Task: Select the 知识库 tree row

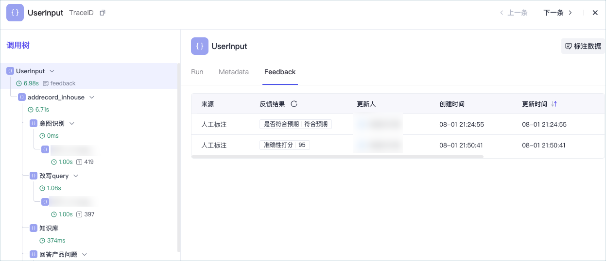Action: pos(49,228)
